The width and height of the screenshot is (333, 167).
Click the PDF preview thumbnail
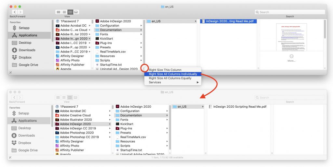click(x=291, y=37)
